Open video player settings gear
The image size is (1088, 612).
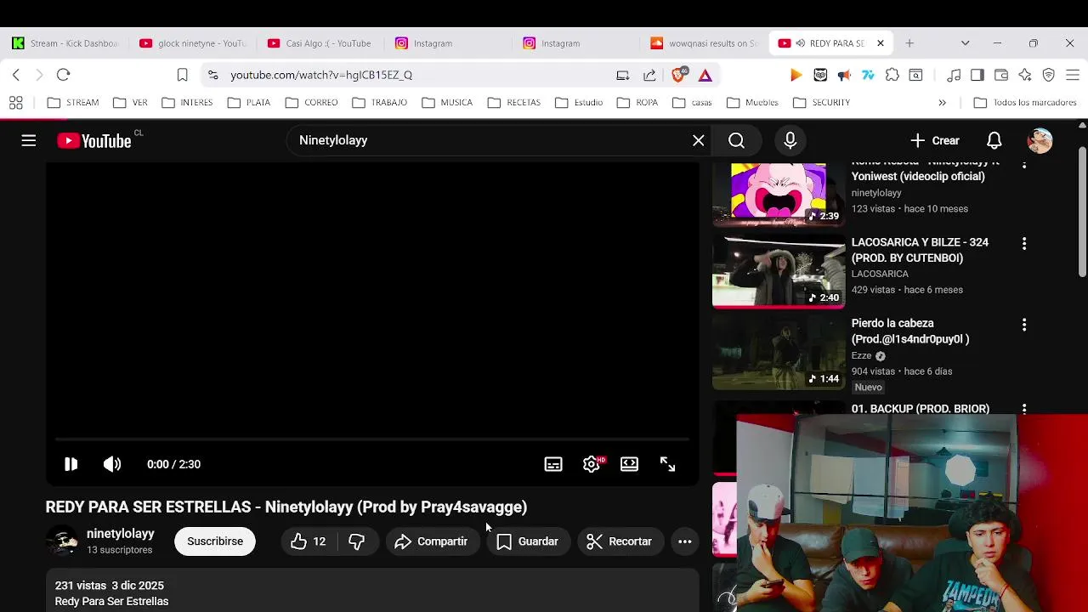point(592,464)
